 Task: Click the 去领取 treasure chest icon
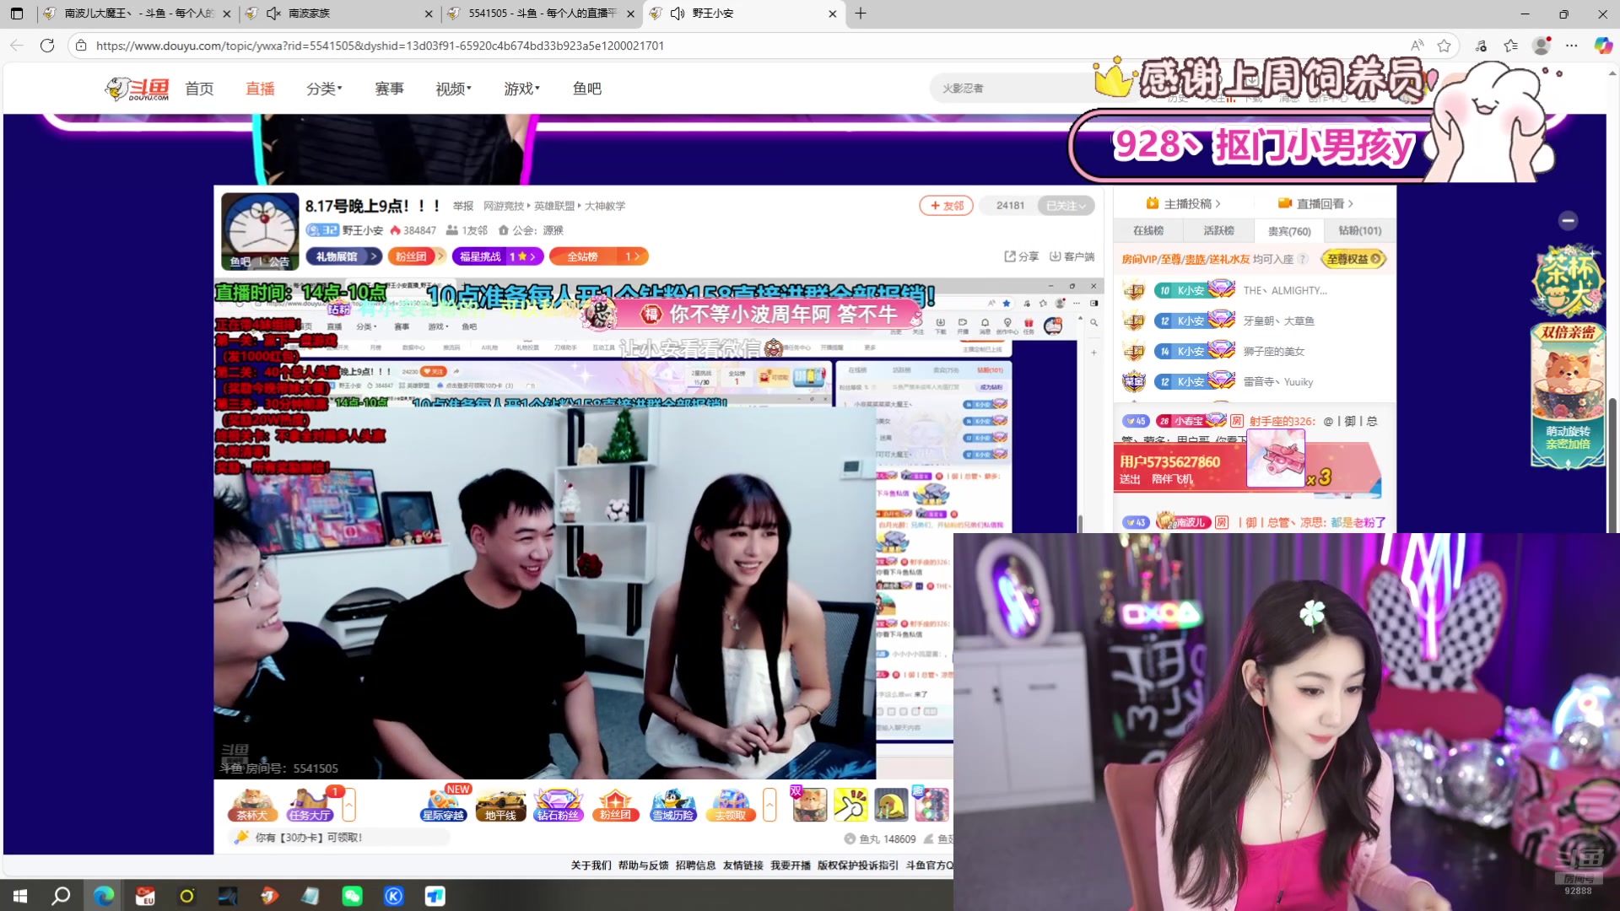click(730, 805)
